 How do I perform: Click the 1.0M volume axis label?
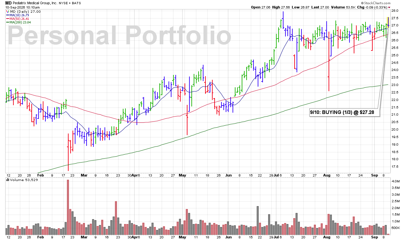395,221
